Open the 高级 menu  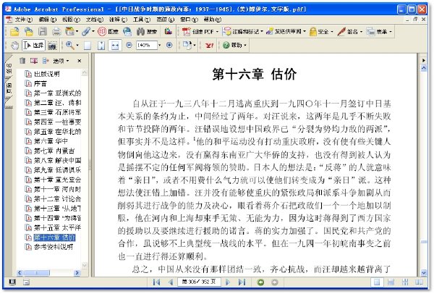165,20
